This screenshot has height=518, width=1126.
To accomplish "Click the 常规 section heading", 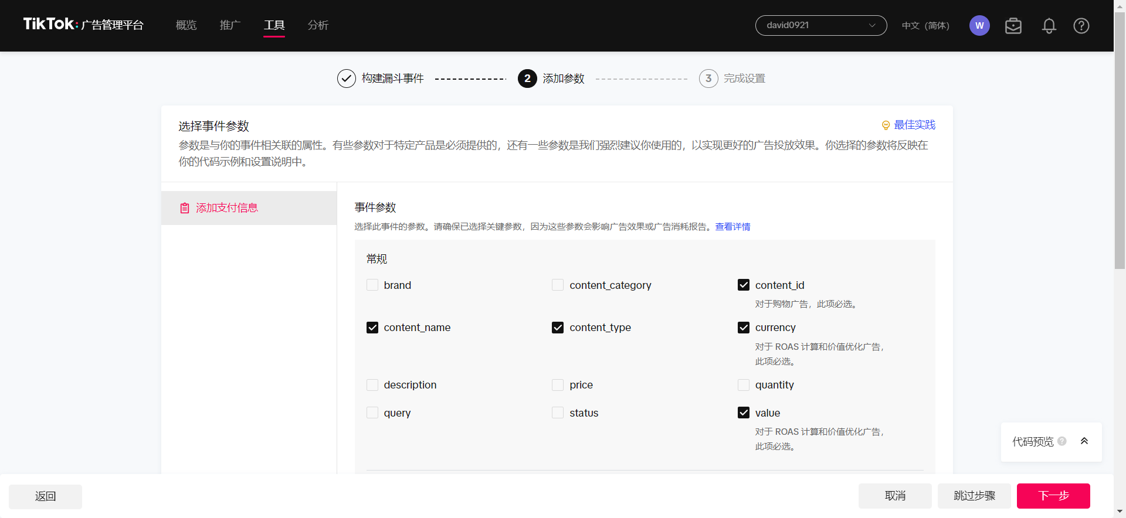I will 377,259.
